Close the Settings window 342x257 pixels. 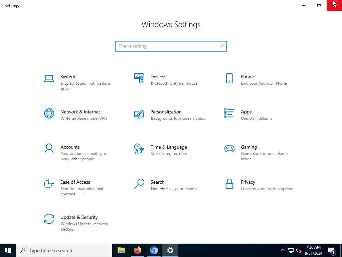334,5
